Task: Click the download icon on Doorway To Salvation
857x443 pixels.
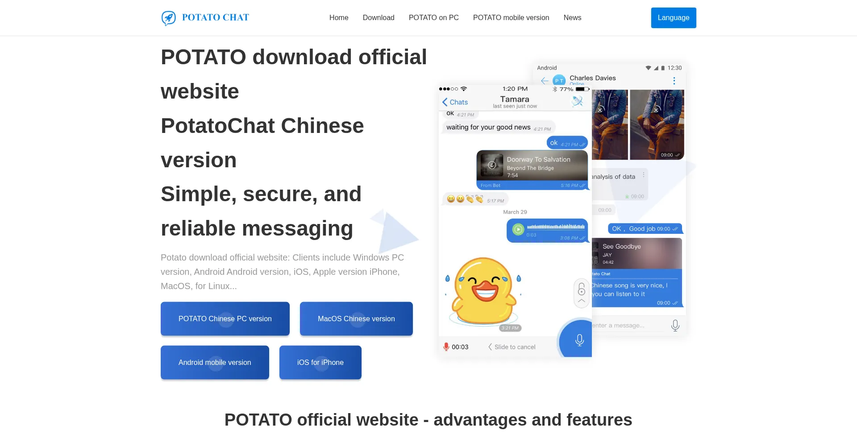Action: pyautogui.click(x=492, y=165)
